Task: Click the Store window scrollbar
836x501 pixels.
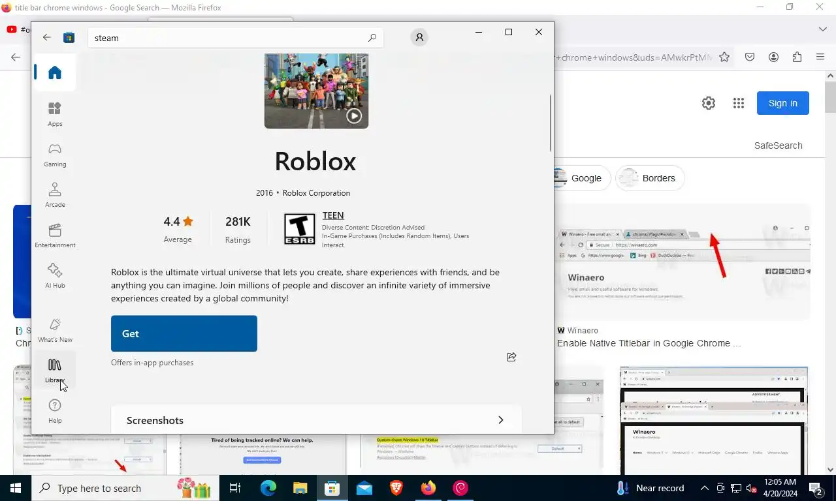Action: pyautogui.click(x=551, y=123)
